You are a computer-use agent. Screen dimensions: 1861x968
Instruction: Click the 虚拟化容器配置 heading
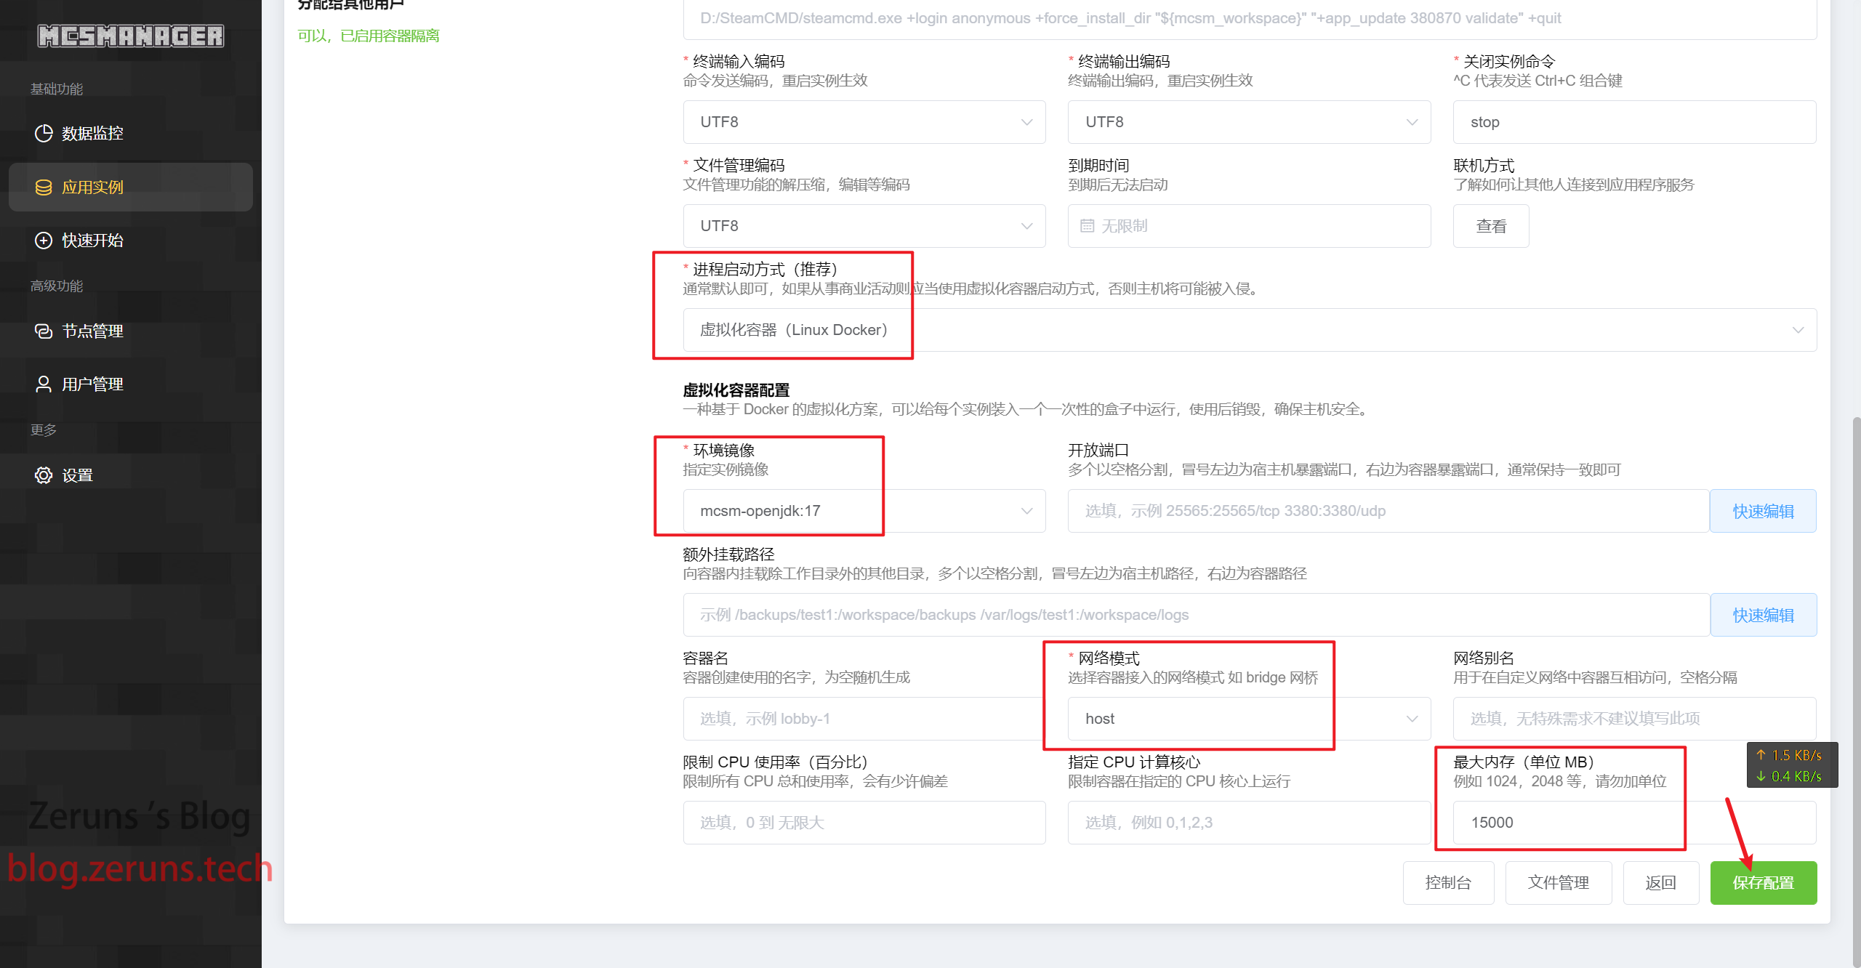[x=736, y=390]
